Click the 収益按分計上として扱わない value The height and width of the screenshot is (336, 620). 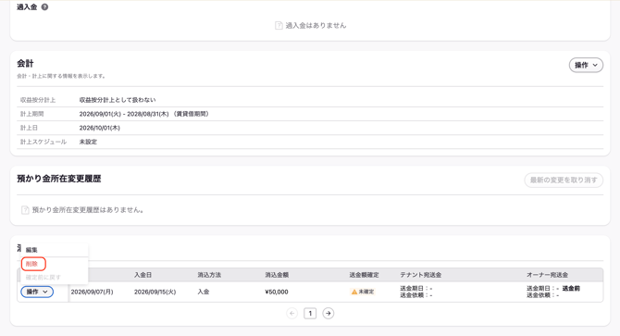118,100
